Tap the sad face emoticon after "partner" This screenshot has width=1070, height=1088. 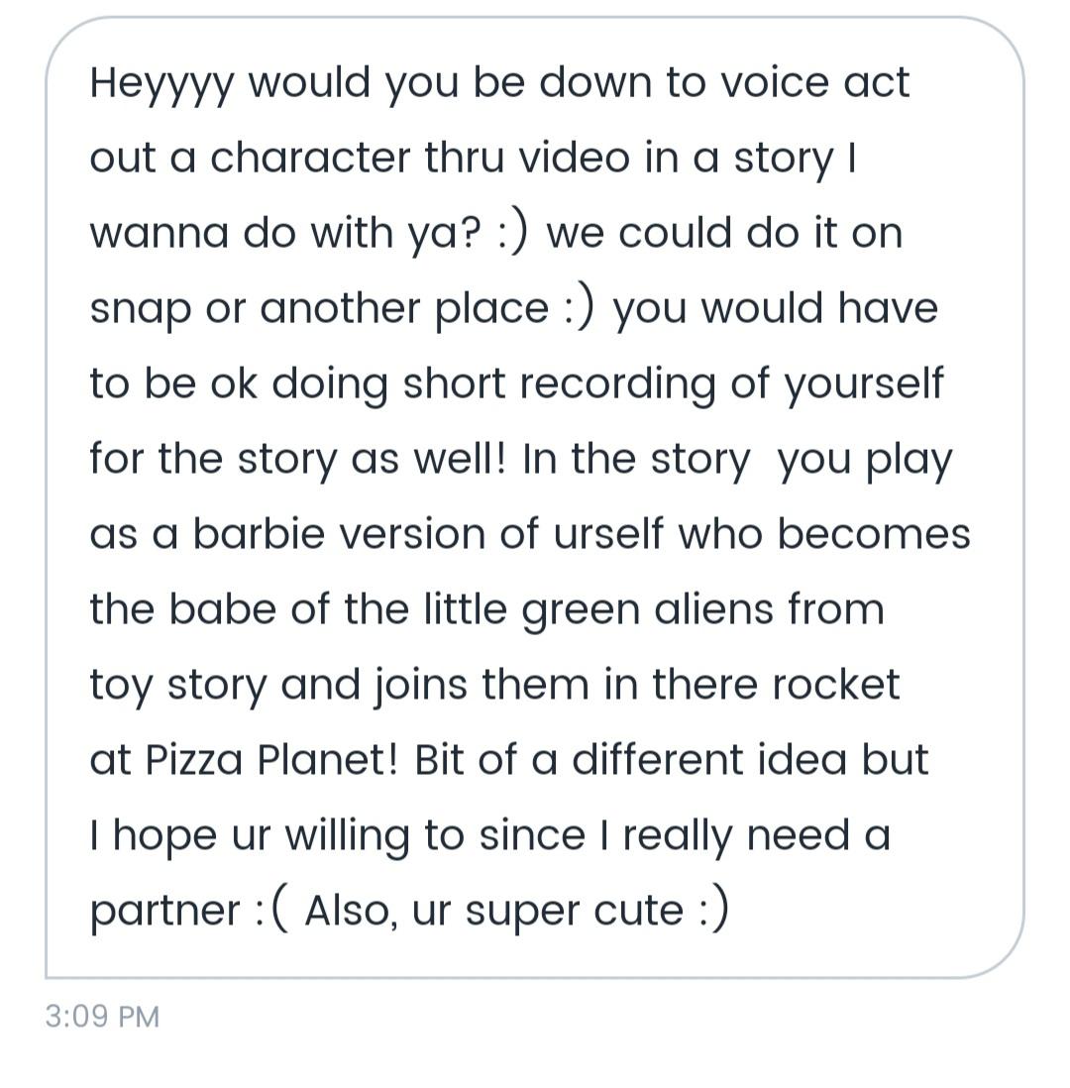(270, 911)
